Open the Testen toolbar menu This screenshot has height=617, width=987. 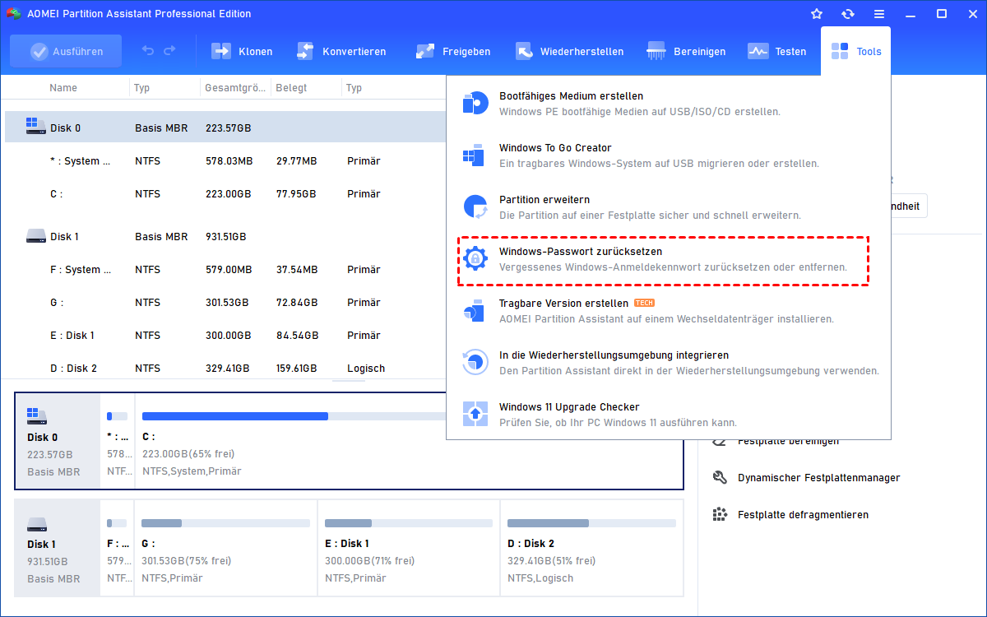coord(776,51)
